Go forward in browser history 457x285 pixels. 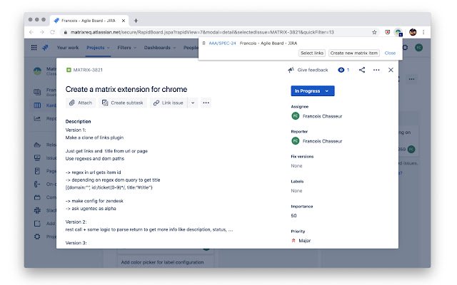coord(41,32)
